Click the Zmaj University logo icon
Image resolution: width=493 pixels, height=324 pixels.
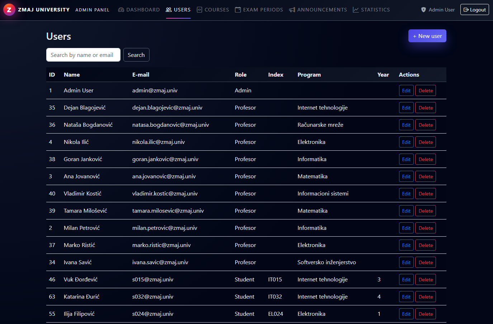tap(9, 10)
